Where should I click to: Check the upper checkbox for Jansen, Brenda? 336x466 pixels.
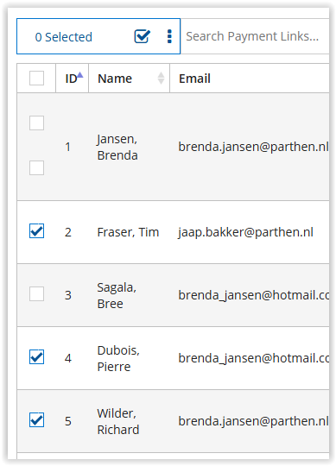coord(36,123)
